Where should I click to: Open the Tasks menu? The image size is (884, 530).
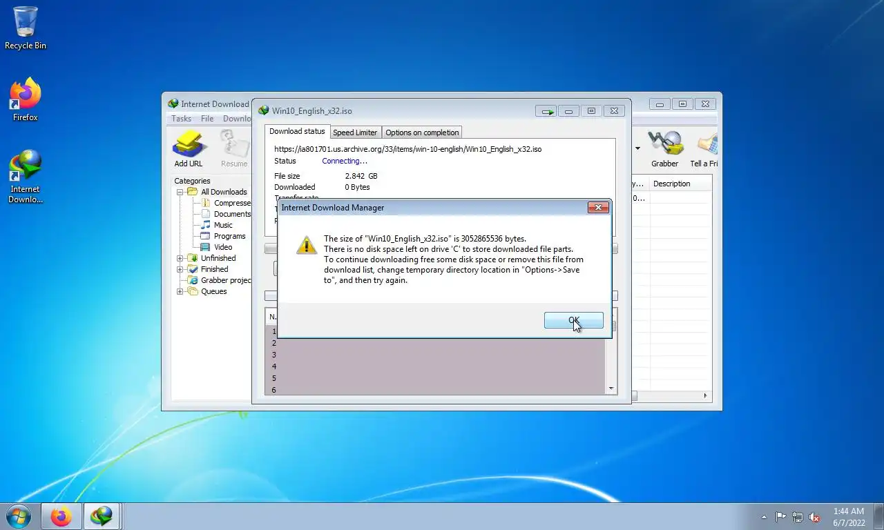(181, 119)
